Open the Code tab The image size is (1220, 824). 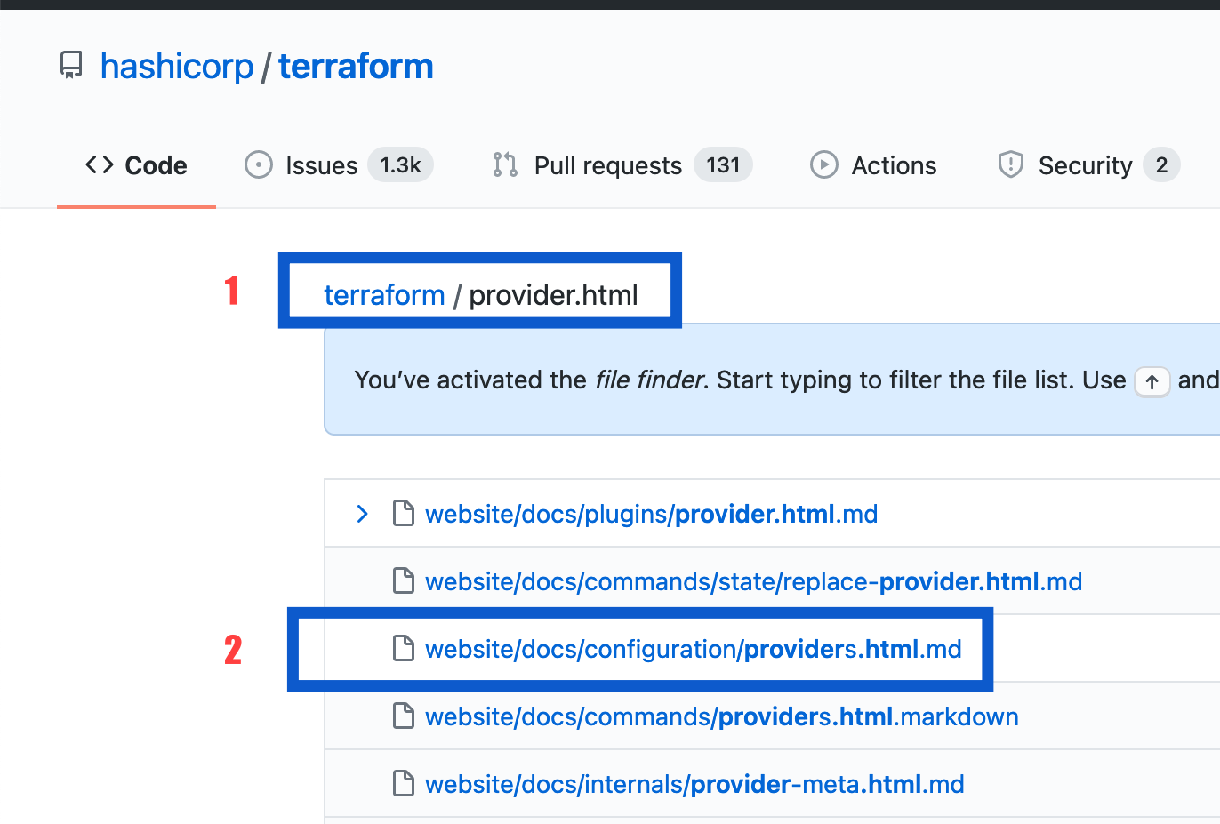(155, 166)
